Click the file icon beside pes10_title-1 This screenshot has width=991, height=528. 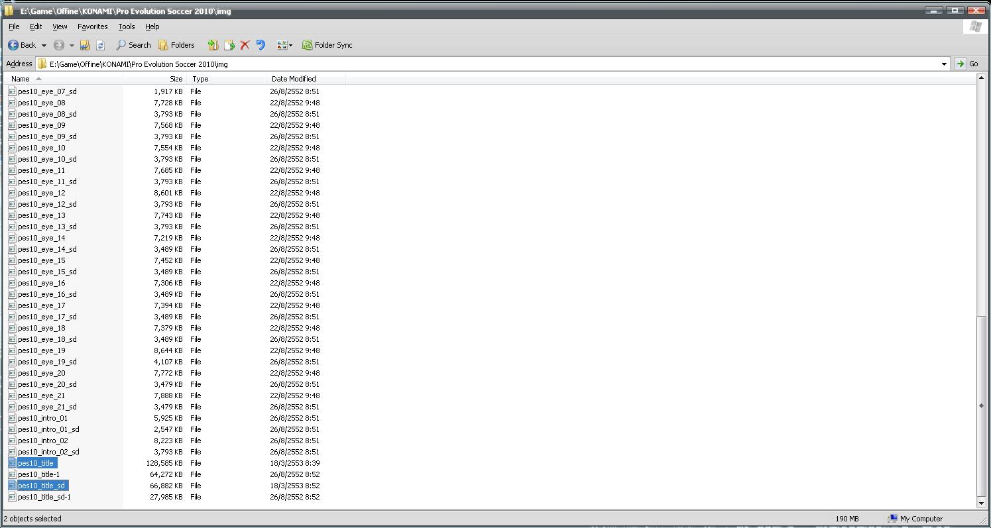(13, 474)
